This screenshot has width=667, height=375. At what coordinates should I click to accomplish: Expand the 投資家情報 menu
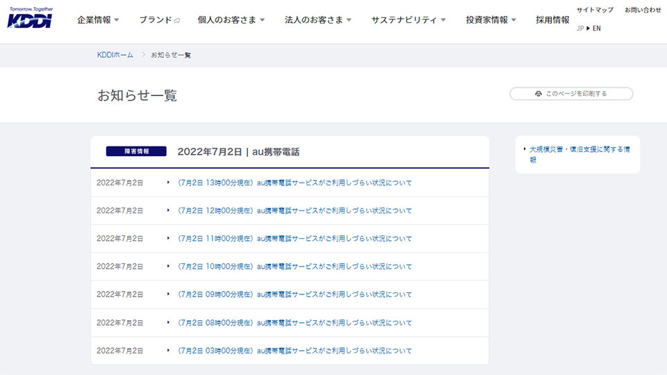tap(491, 20)
